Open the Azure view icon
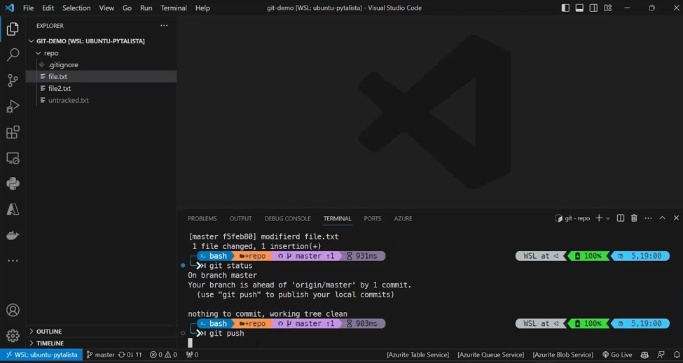 (x=13, y=209)
